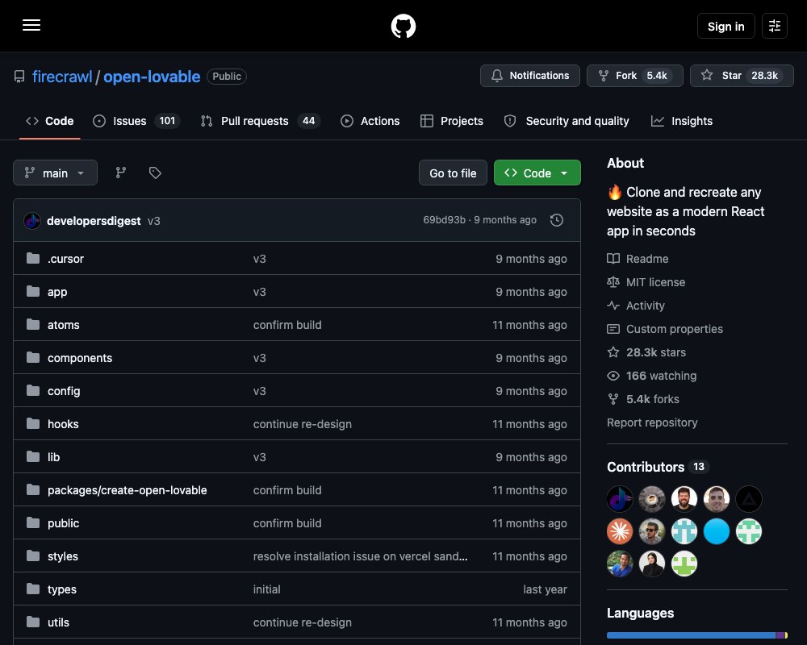Open the 'resolve installation issue on vercel sand...' commit

tap(360, 556)
